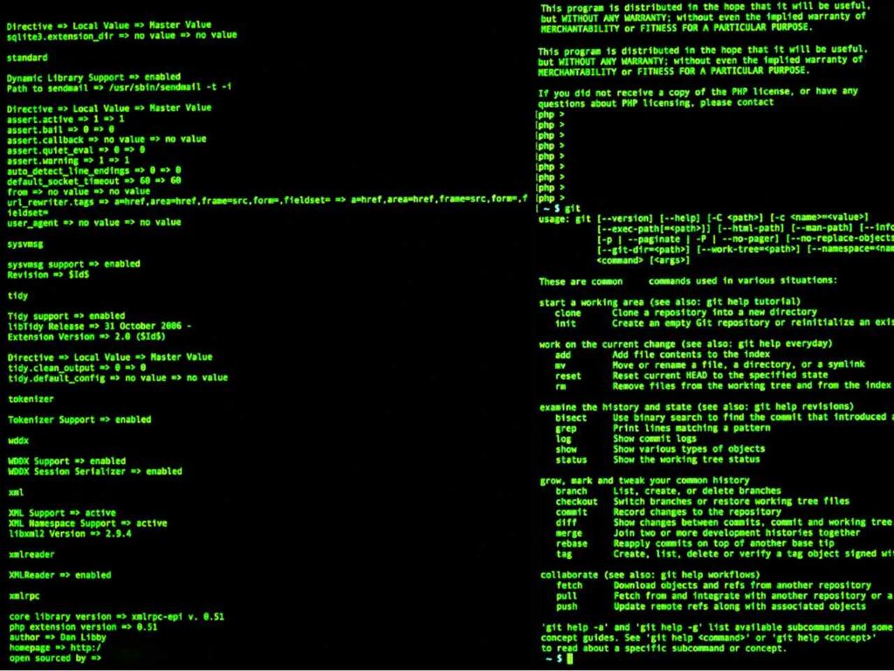
Task: Click the green cursor at bottom prompt
Action: pos(570,659)
